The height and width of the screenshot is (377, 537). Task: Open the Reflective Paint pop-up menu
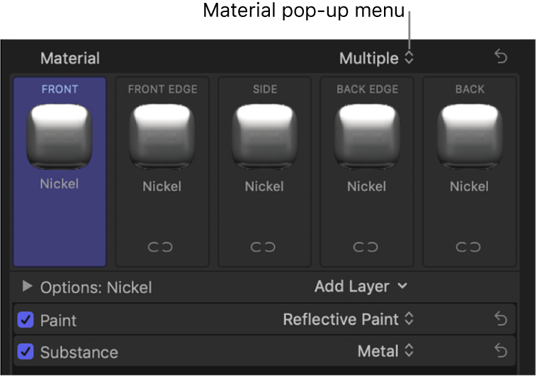coord(348,320)
